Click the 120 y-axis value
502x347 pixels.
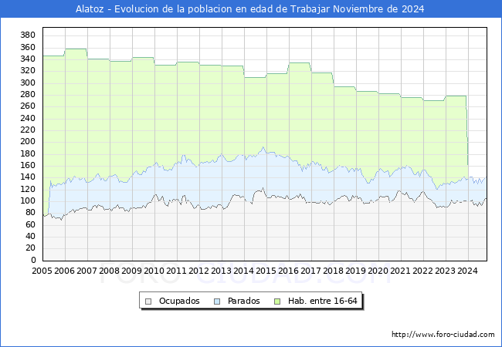click(28, 189)
